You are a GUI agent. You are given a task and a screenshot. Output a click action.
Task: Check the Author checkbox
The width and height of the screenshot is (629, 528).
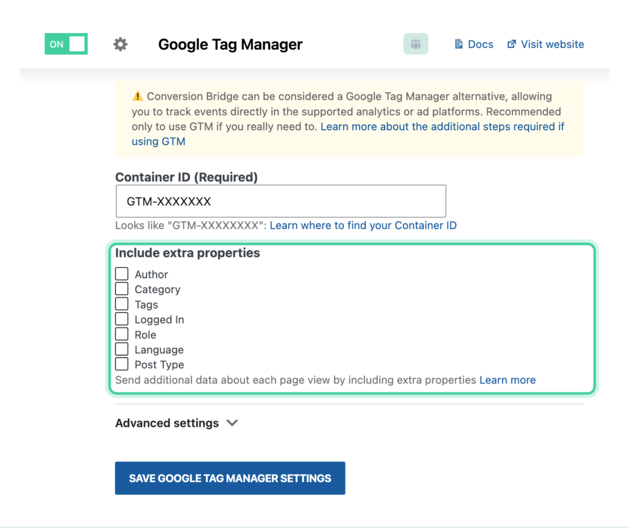pyautogui.click(x=122, y=274)
